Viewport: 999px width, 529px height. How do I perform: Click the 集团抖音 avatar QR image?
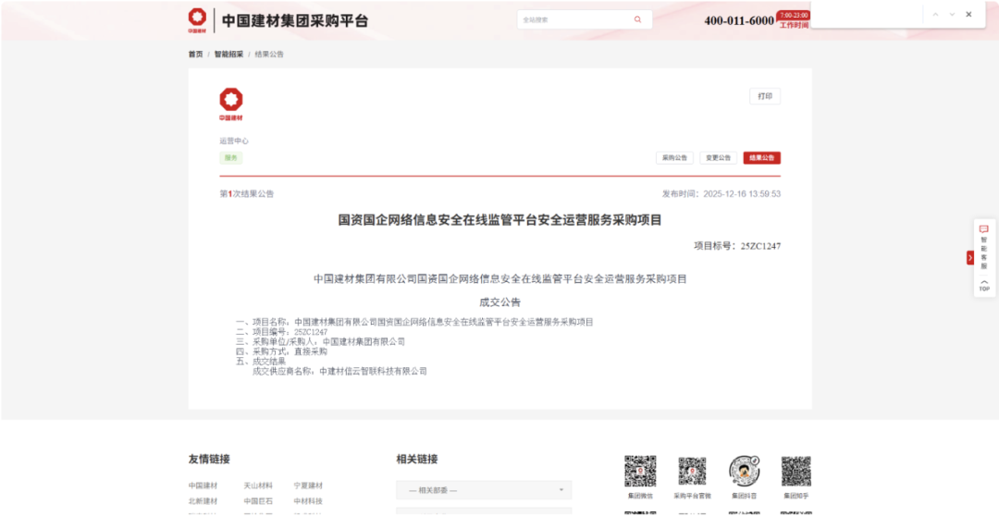pyautogui.click(x=744, y=472)
